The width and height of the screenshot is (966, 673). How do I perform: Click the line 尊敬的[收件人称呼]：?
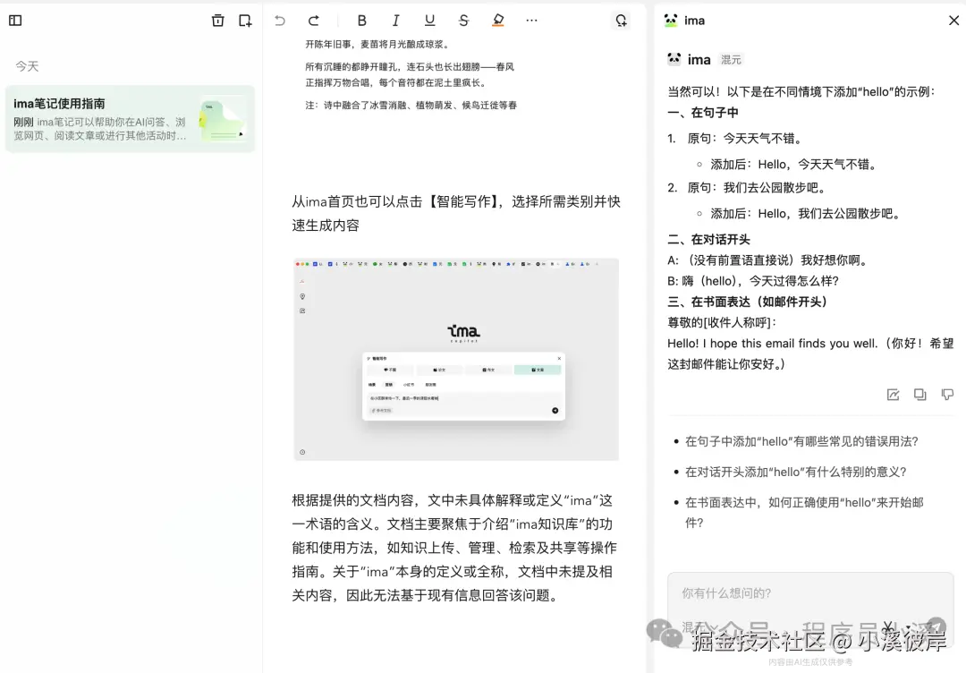722,322
